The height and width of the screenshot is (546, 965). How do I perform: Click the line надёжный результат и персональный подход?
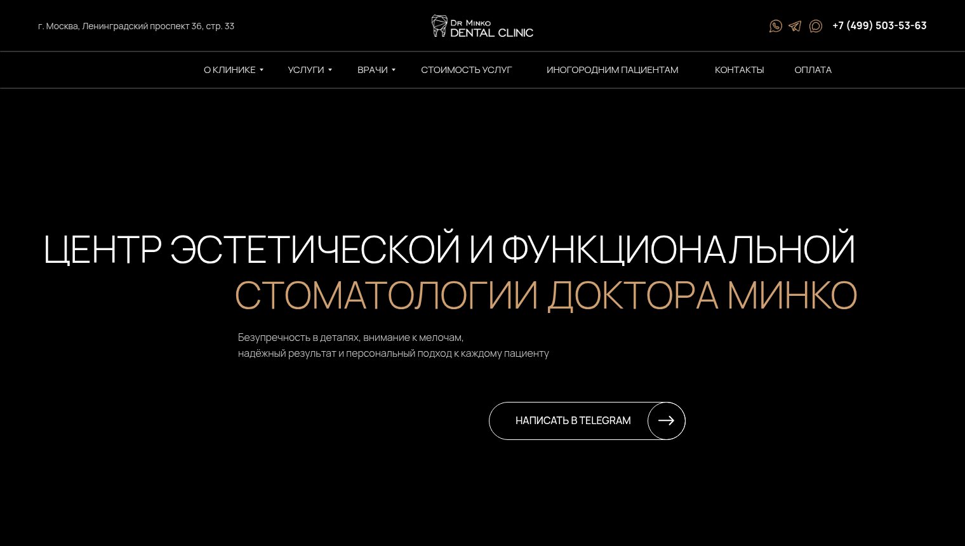[394, 353]
